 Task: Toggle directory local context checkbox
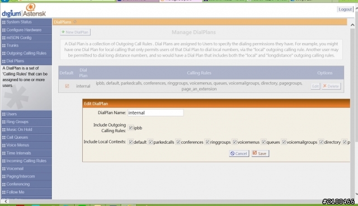[x=321, y=142]
